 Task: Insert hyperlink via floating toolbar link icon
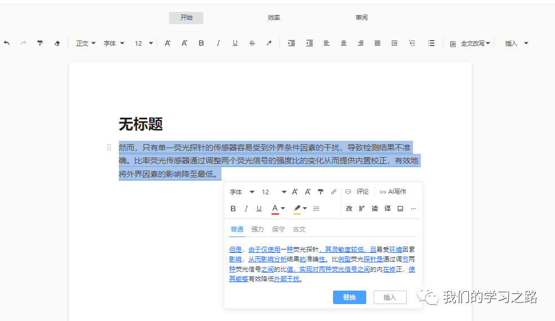pyautogui.click(x=334, y=192)
